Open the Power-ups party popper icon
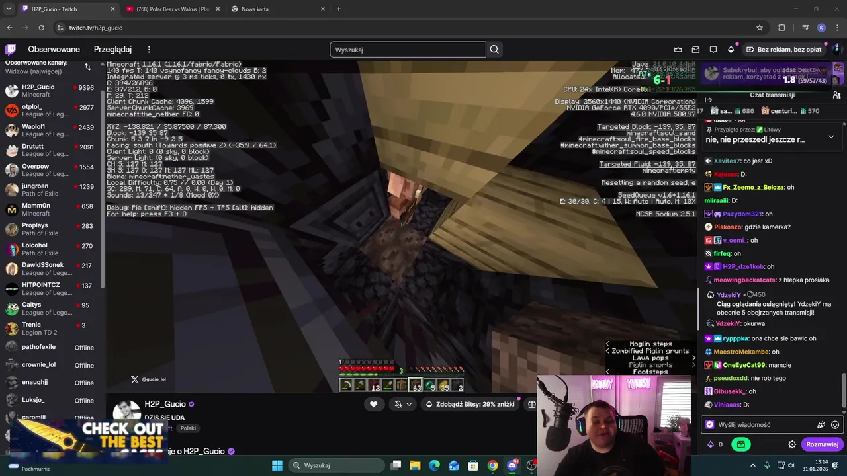Viewport: 847px width, 476px height. coord(821,425)
